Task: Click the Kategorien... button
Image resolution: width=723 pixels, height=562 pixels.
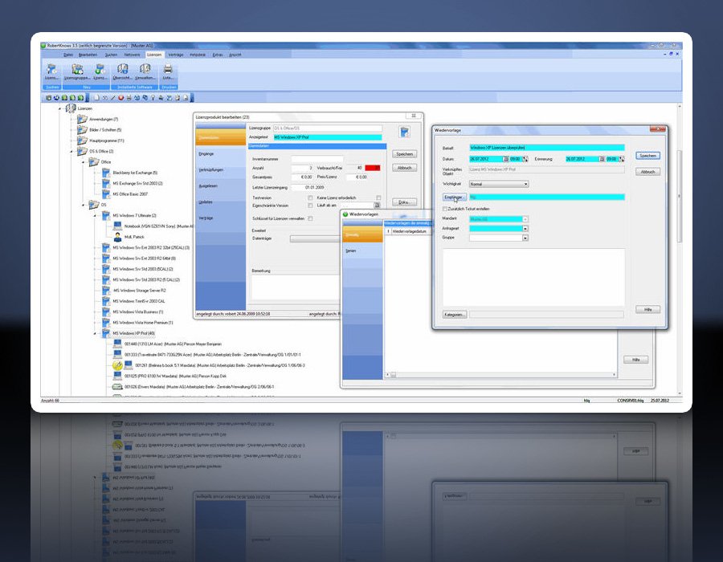Action: click(x=455, y=315)
